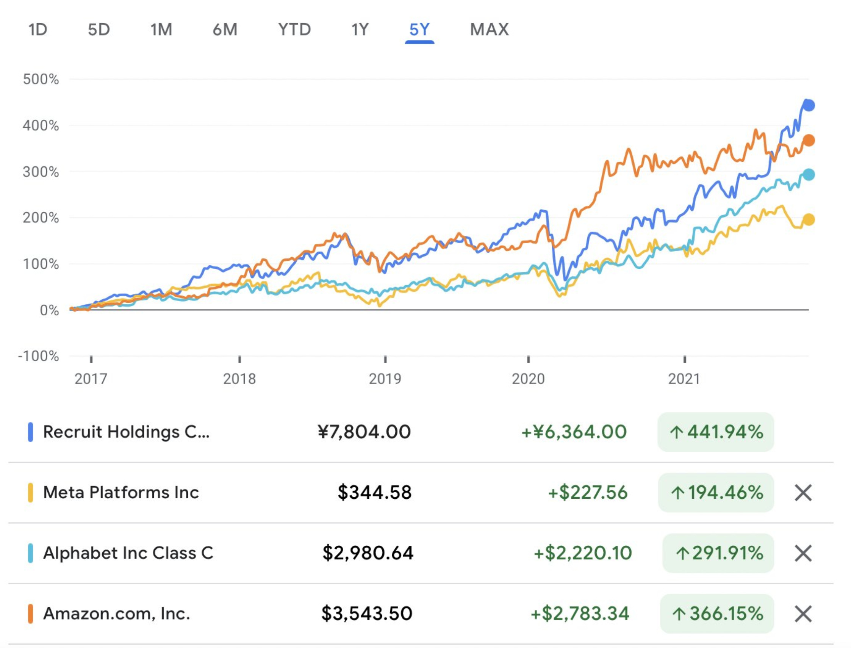Click Alphabet light-blue endpoint dot on chart

pos(809,174)
